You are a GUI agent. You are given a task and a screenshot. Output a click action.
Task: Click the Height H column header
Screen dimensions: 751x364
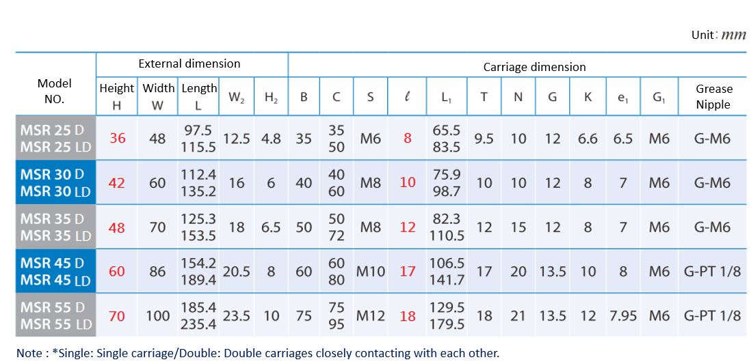(117, 96)
